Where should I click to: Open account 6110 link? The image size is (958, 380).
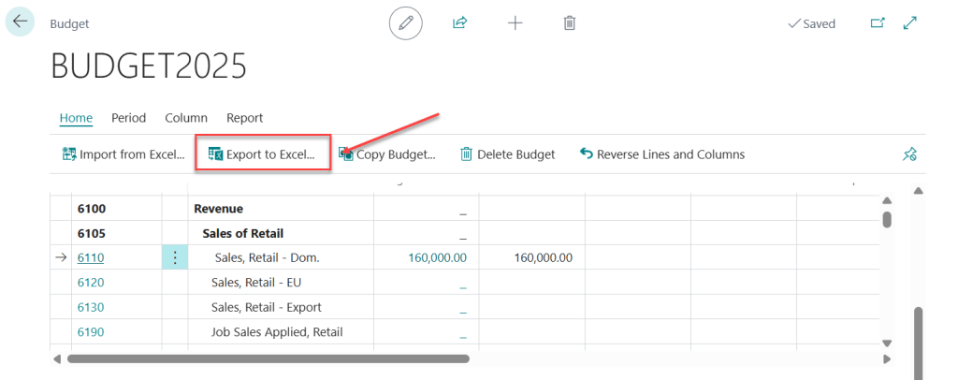(x=91, y=257)
